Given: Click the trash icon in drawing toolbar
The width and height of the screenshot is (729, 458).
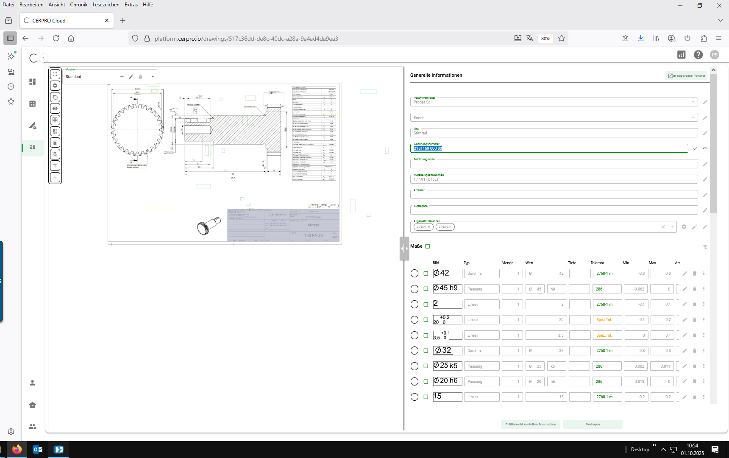Looking at the screenshot, I should pyautogui.click(x=55, y=143).
